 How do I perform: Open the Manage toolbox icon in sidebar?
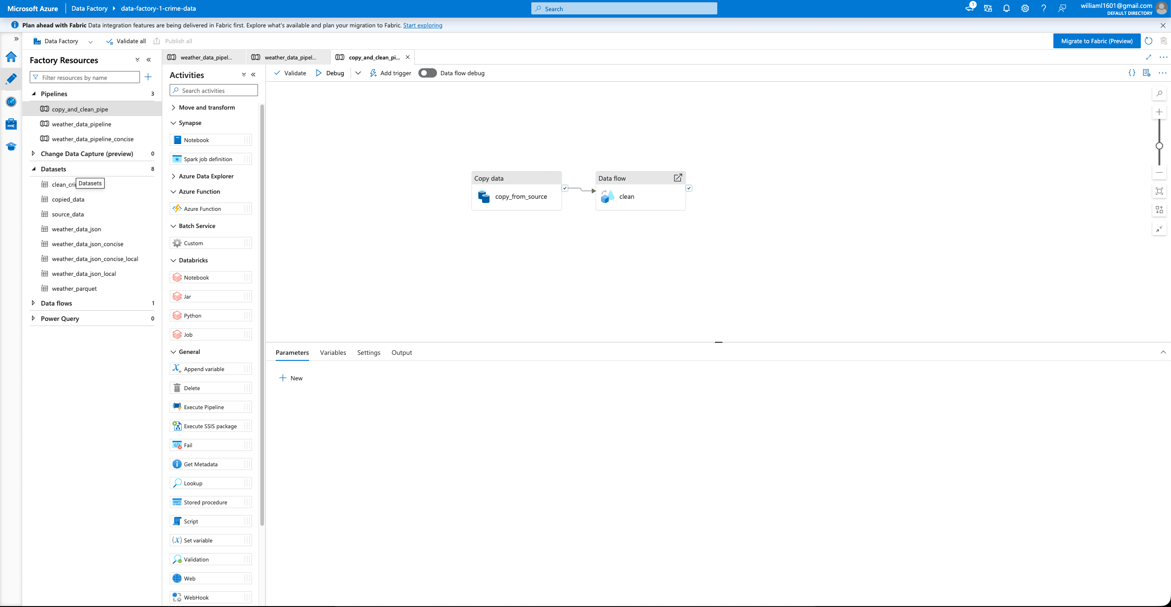coord(11,124)
